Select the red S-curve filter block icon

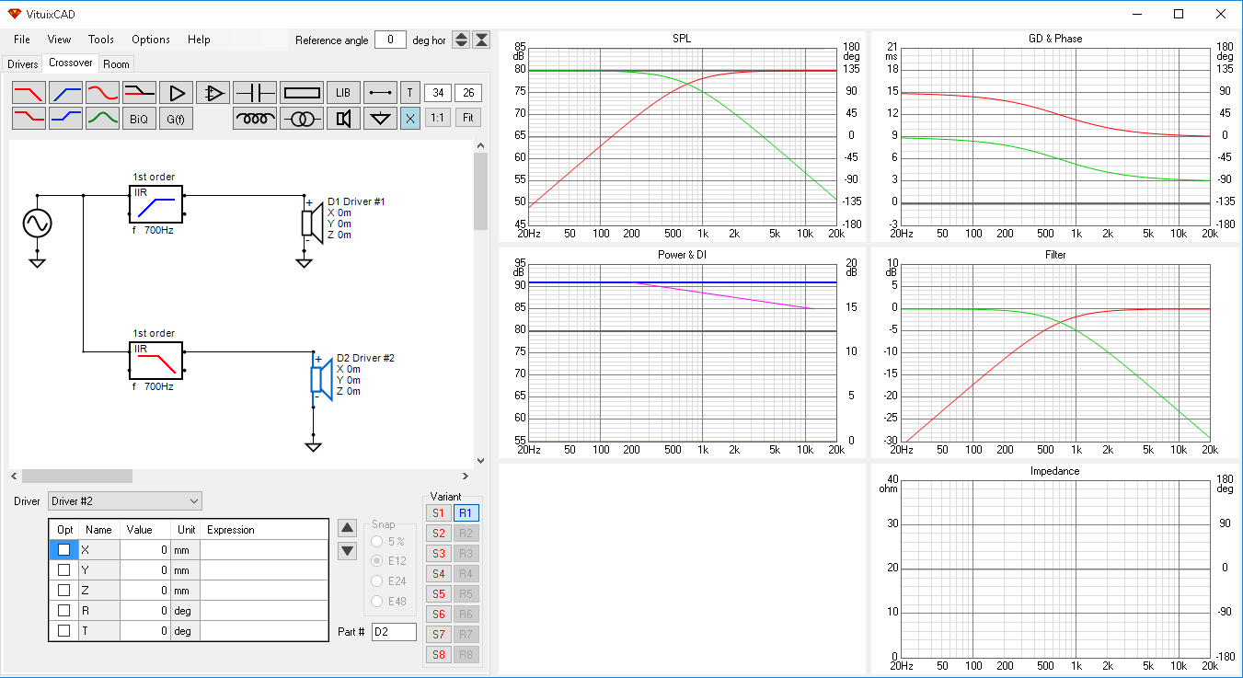click(x=102, y=93)
